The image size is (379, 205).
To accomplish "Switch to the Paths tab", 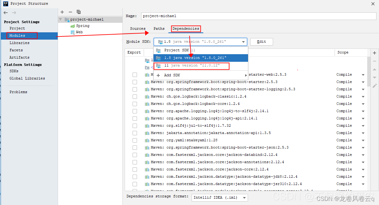I will pos(159,29).
